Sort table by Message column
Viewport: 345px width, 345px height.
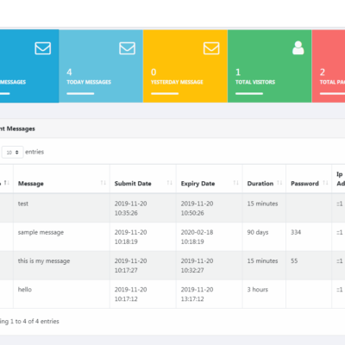point(103,183)
